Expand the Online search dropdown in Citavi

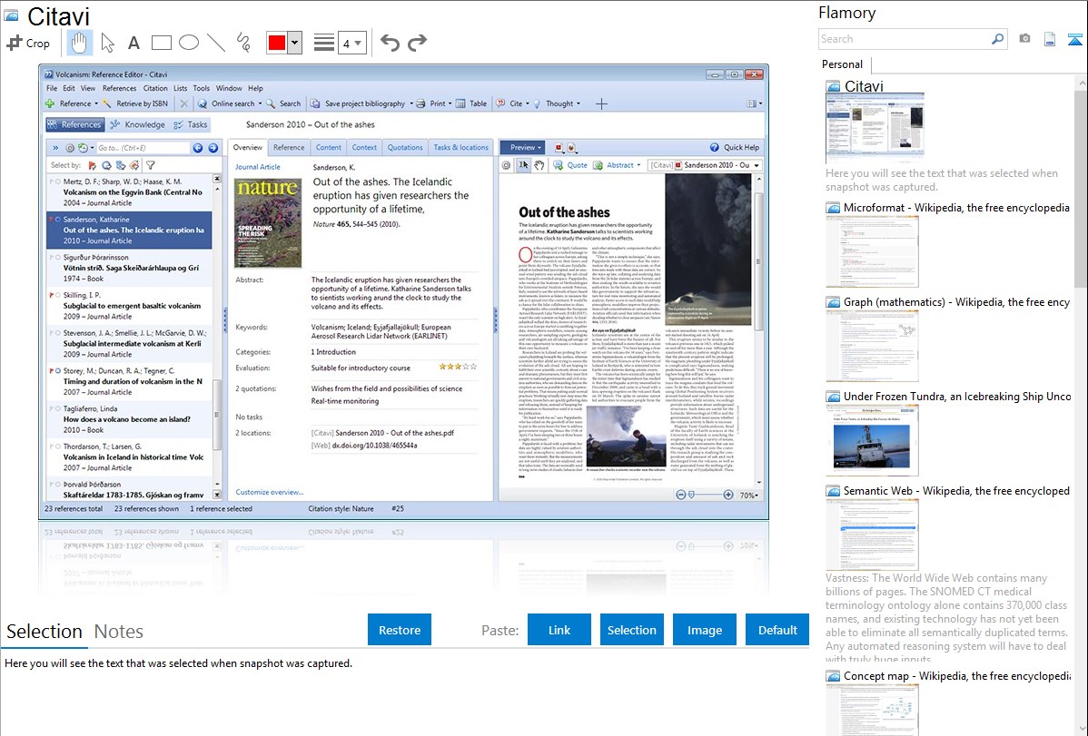point(261,104)
